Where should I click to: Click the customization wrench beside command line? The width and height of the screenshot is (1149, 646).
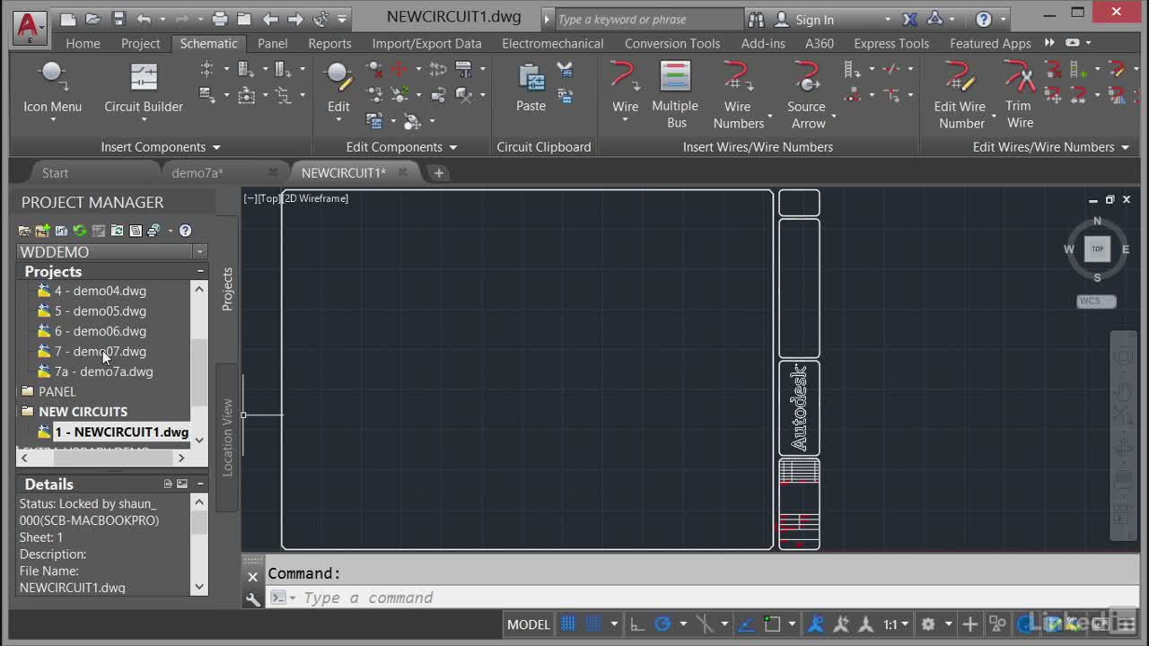pyautogui.click(x=253, y=599)
